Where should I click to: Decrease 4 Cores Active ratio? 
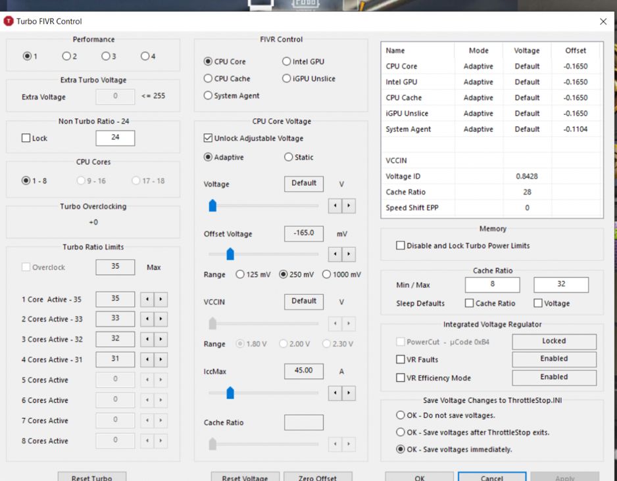pos(147,359)
